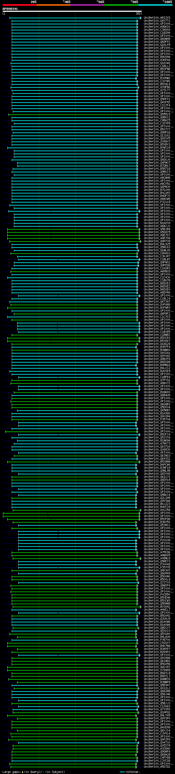Click the orange ~40% identity legend segment
Viewport: 175px width, 774px height.
(x=54, y=5)
